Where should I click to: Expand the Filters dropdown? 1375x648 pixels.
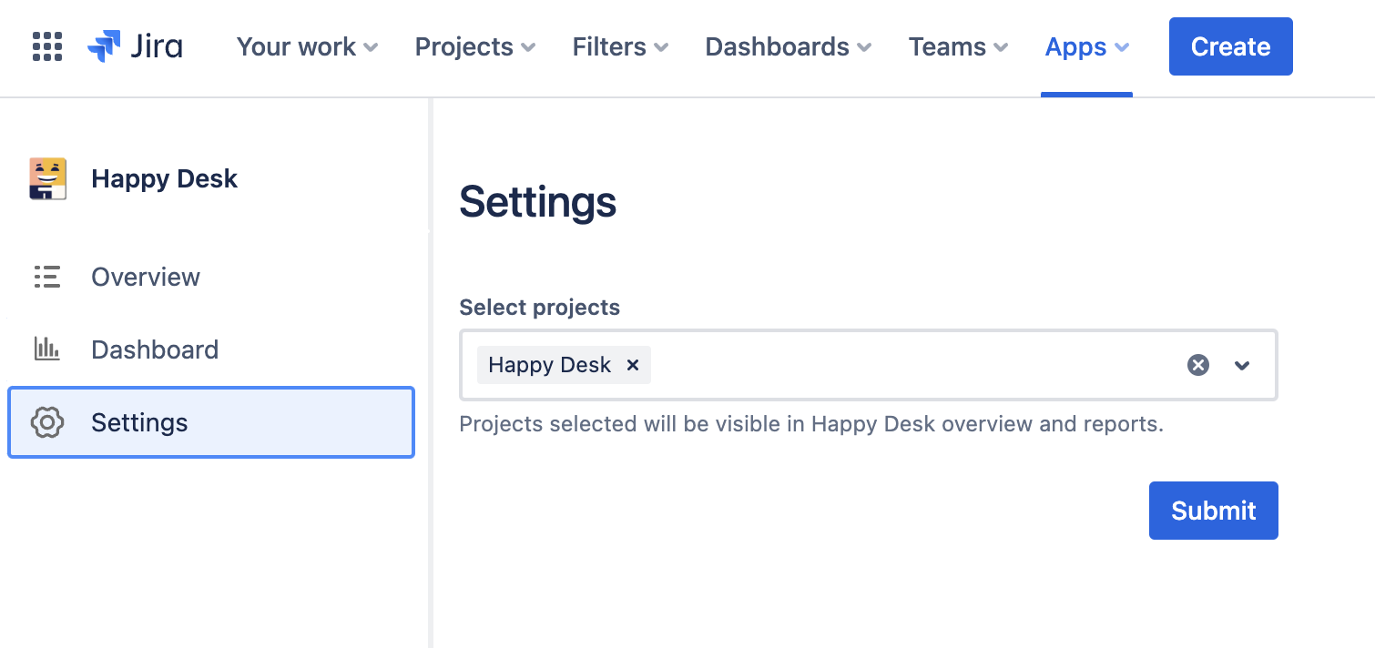click(619, 46)
